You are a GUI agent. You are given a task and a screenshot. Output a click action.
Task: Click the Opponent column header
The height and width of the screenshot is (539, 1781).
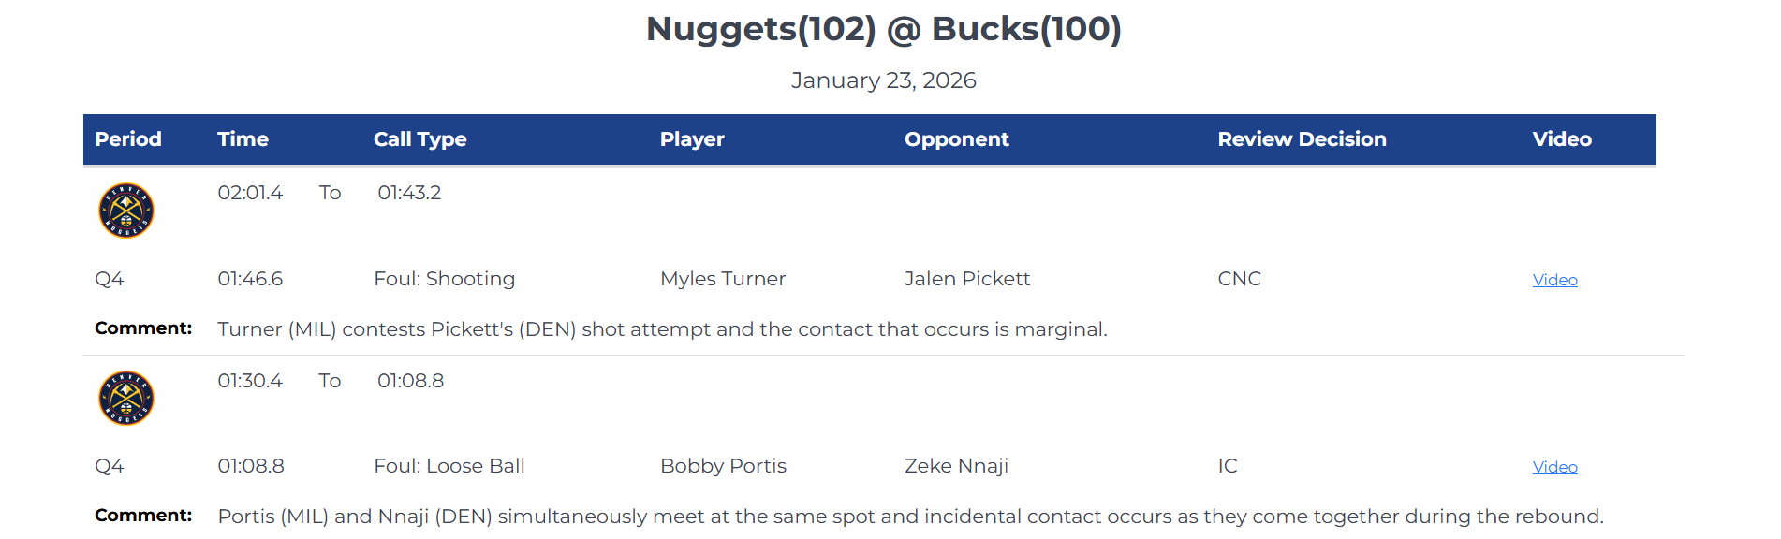point(956,139)
